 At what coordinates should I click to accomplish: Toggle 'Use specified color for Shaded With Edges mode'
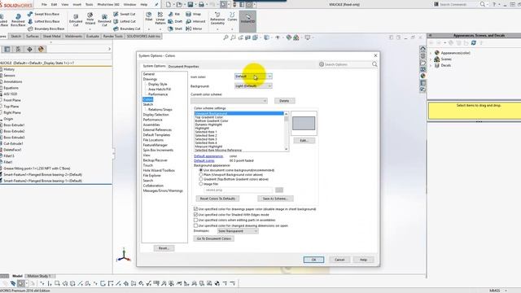click(x=195, y=215)
